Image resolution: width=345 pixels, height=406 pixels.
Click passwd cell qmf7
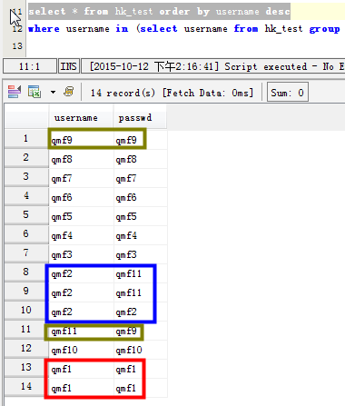tap(141, 178)
